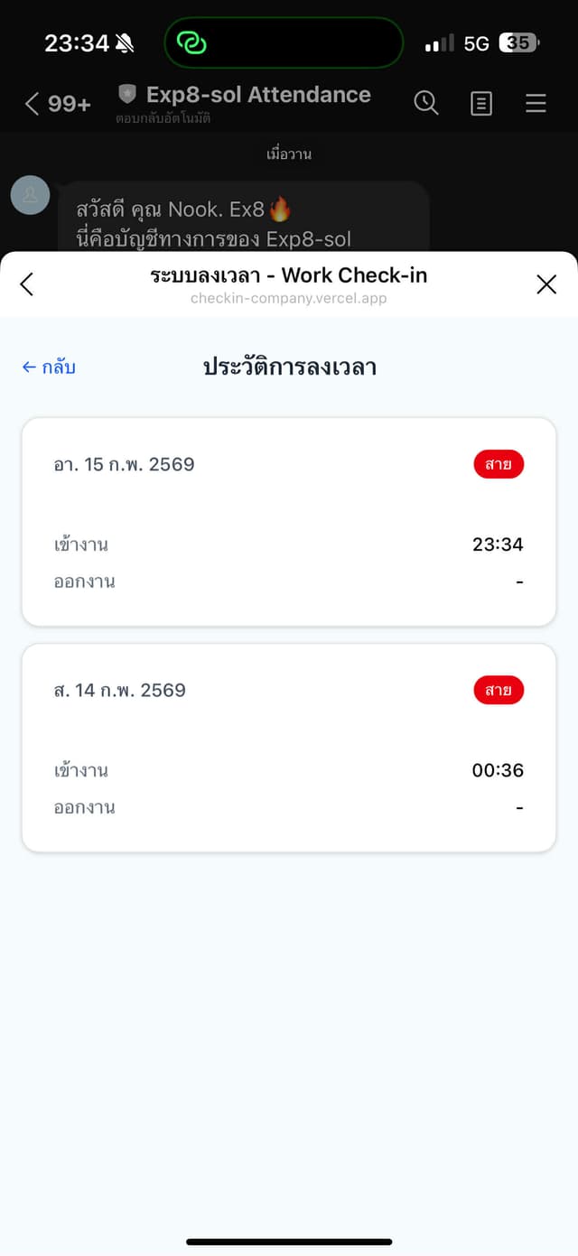Tap the checkin-company.vercel.app address label
The image size is (578, 1256).
pyautogui.click(x=289, y=298)
